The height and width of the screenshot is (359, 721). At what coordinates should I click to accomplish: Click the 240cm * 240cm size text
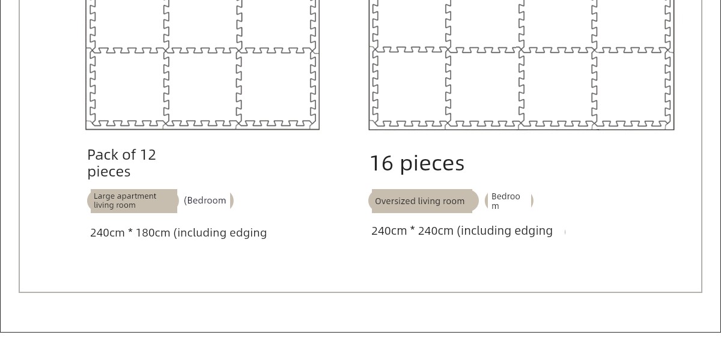pos(462,231)
